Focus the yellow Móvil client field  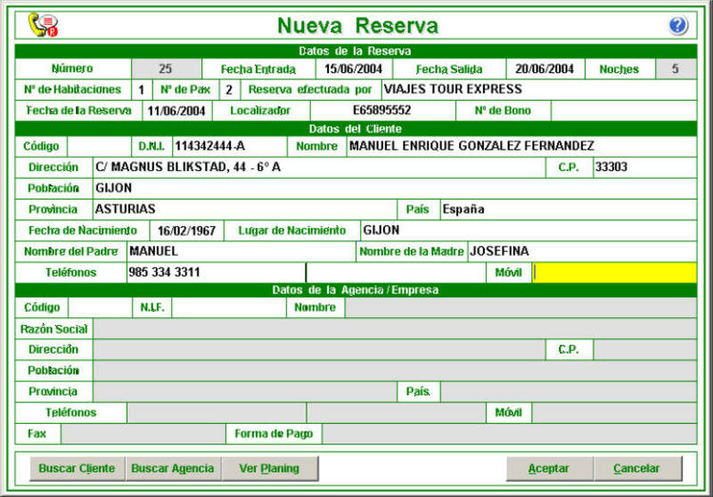tap(614, 273)
